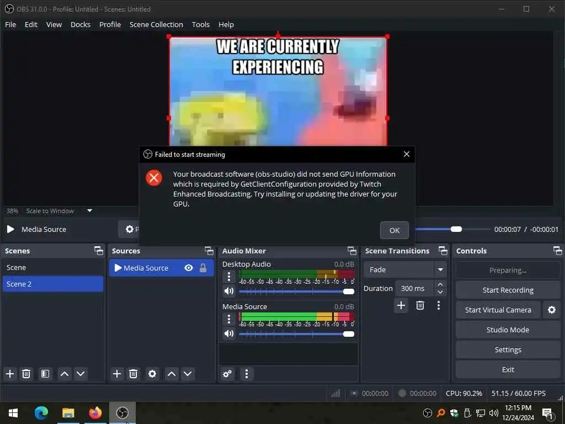Select Scene in the Scenes list
This screenshot has height=424, width=565.
click(53, 268)
